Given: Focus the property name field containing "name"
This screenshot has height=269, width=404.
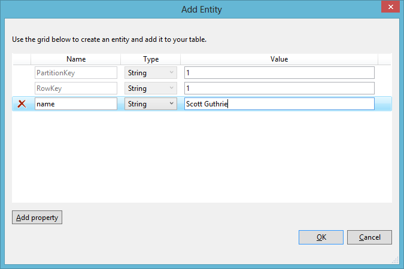Looking at the screenshot, I should click(76, 104).
